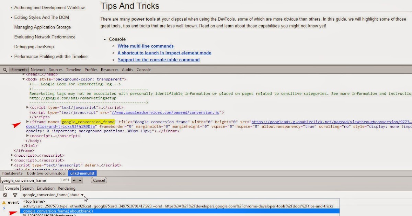Go to the previous search match arrow

click(x=75, y=180)
